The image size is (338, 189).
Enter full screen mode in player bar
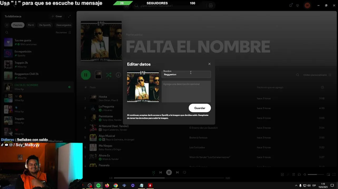pos(334,175)
